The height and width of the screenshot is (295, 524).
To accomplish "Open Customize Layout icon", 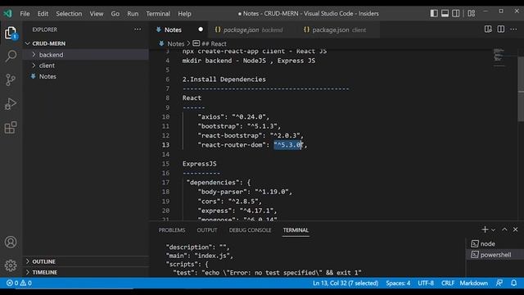I will click(472, 13).
